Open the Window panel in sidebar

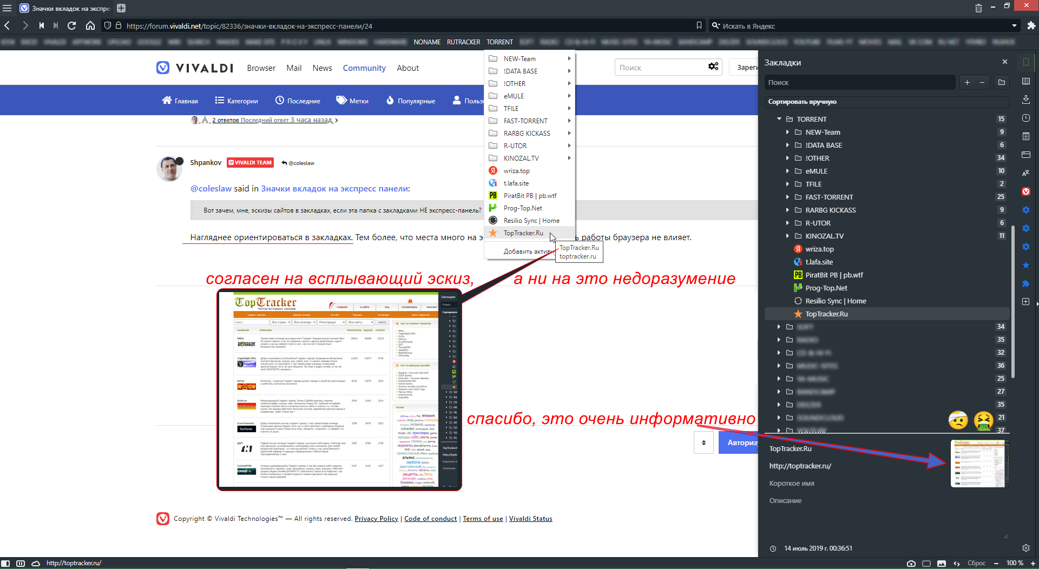(x=1025, y=155)
